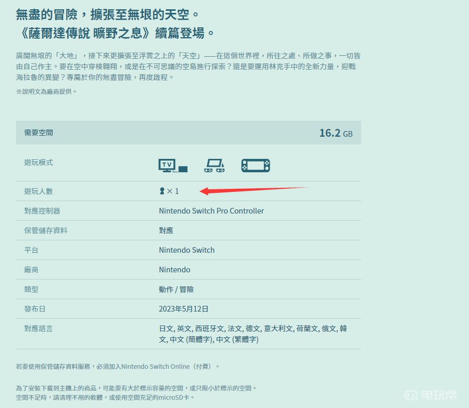Click the Nintendo Switch platform value

pyautogui.click(x=186, y=250)
